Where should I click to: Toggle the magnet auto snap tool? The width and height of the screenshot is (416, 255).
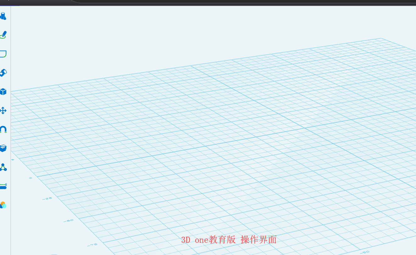coord(3,129)
